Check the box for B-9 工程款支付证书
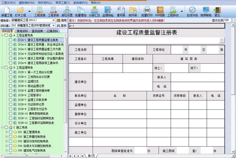236x158 pixels. (x=10, y=109)
